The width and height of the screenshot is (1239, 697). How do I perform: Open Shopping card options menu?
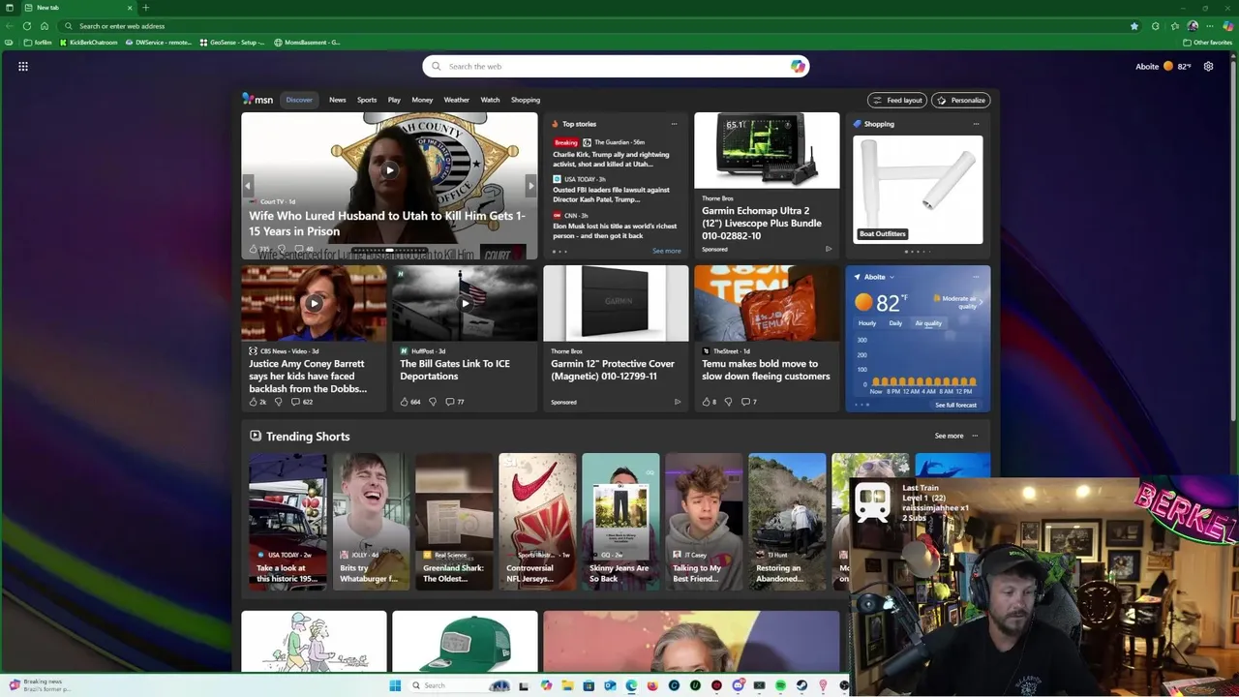pos(976,124)
